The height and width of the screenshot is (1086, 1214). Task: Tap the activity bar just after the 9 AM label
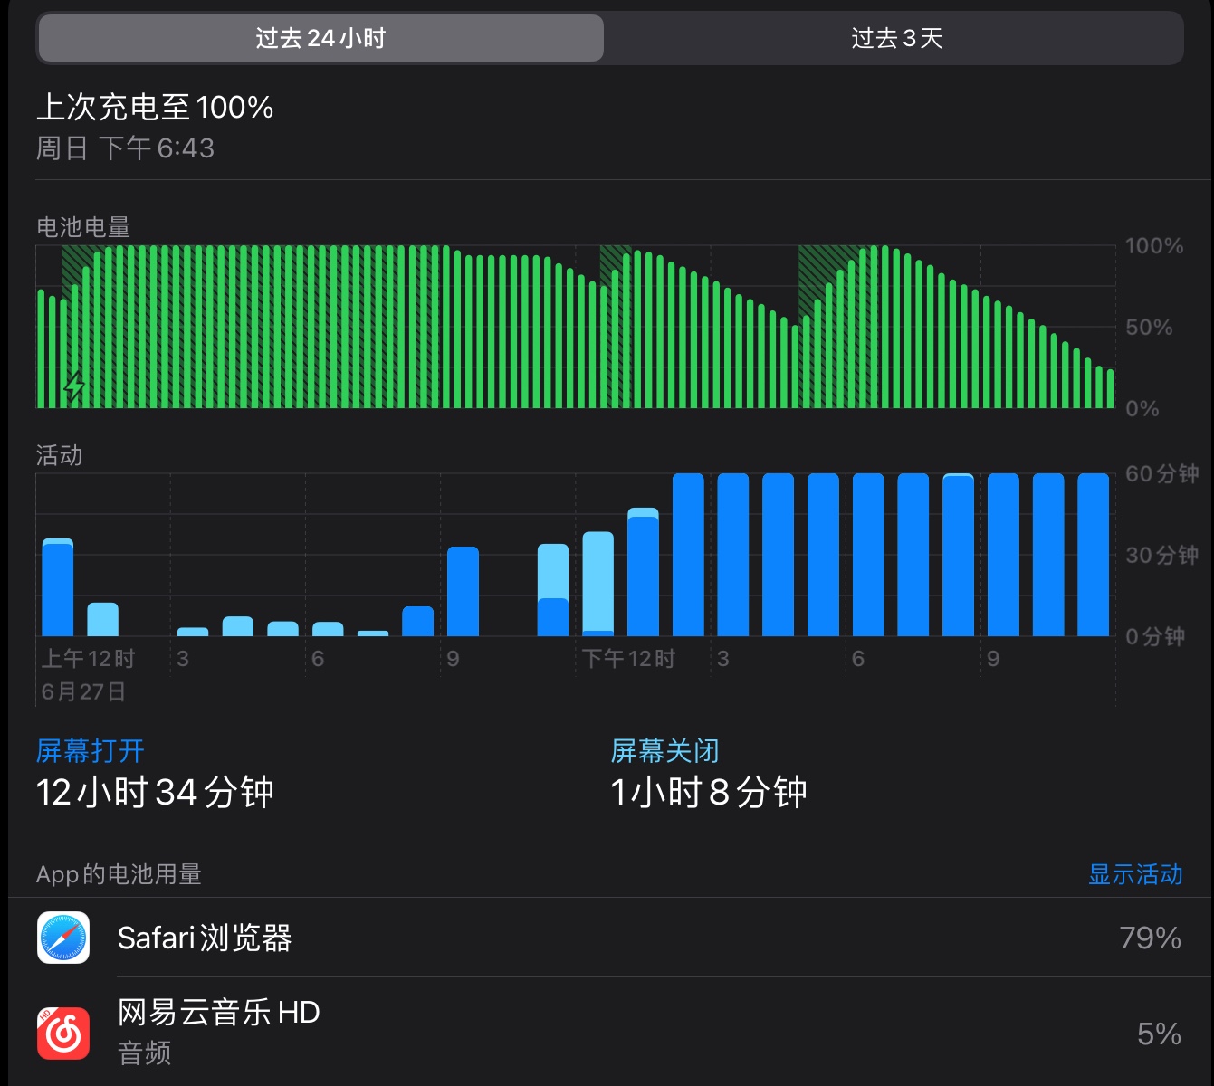463,592
